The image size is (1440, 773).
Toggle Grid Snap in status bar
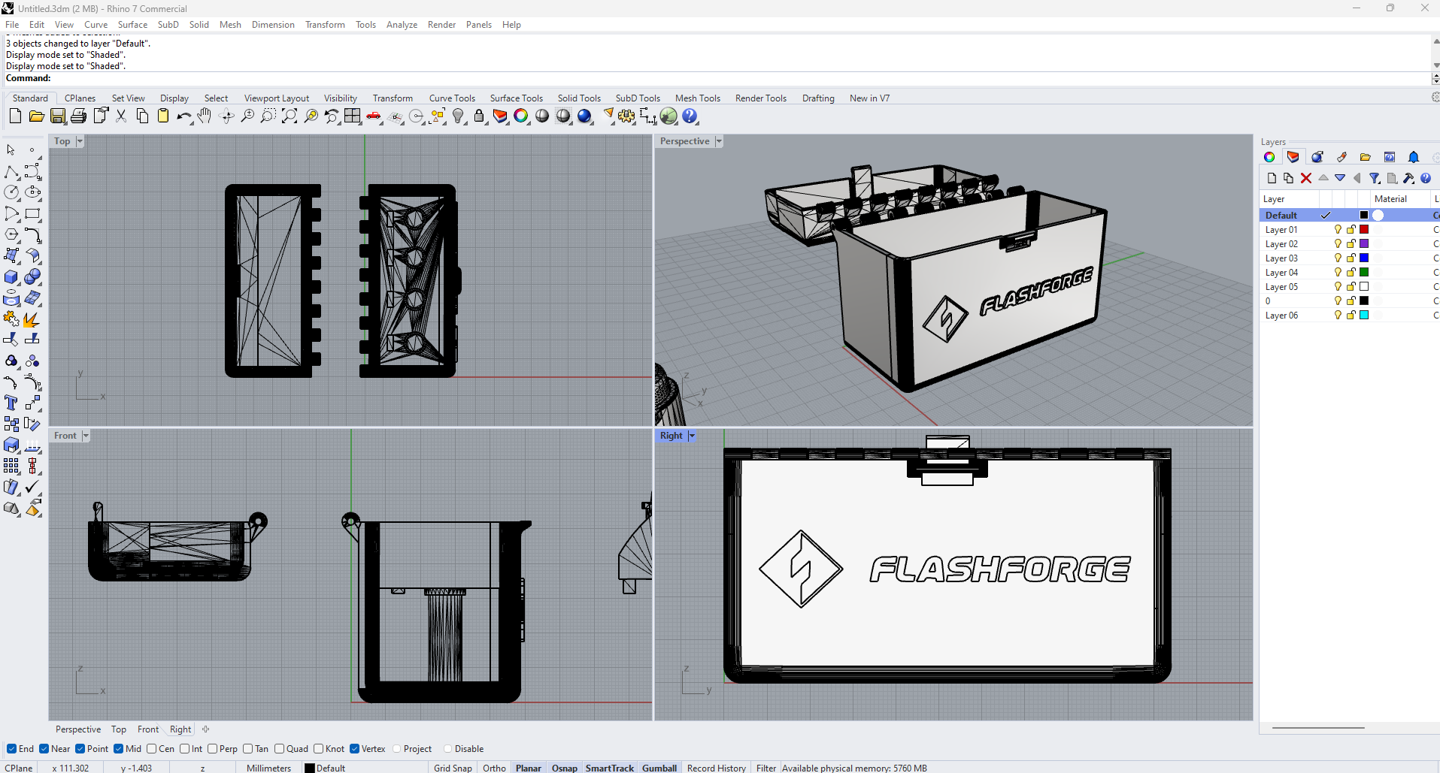tap(453, 768)
